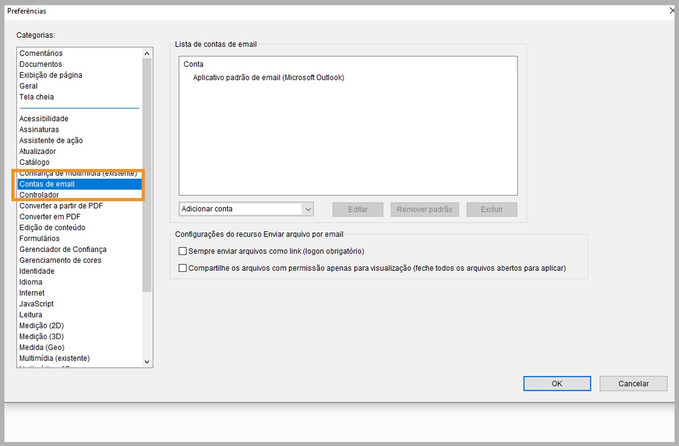
Task: Open Medida (Geo) category
Action: [42, 347]
